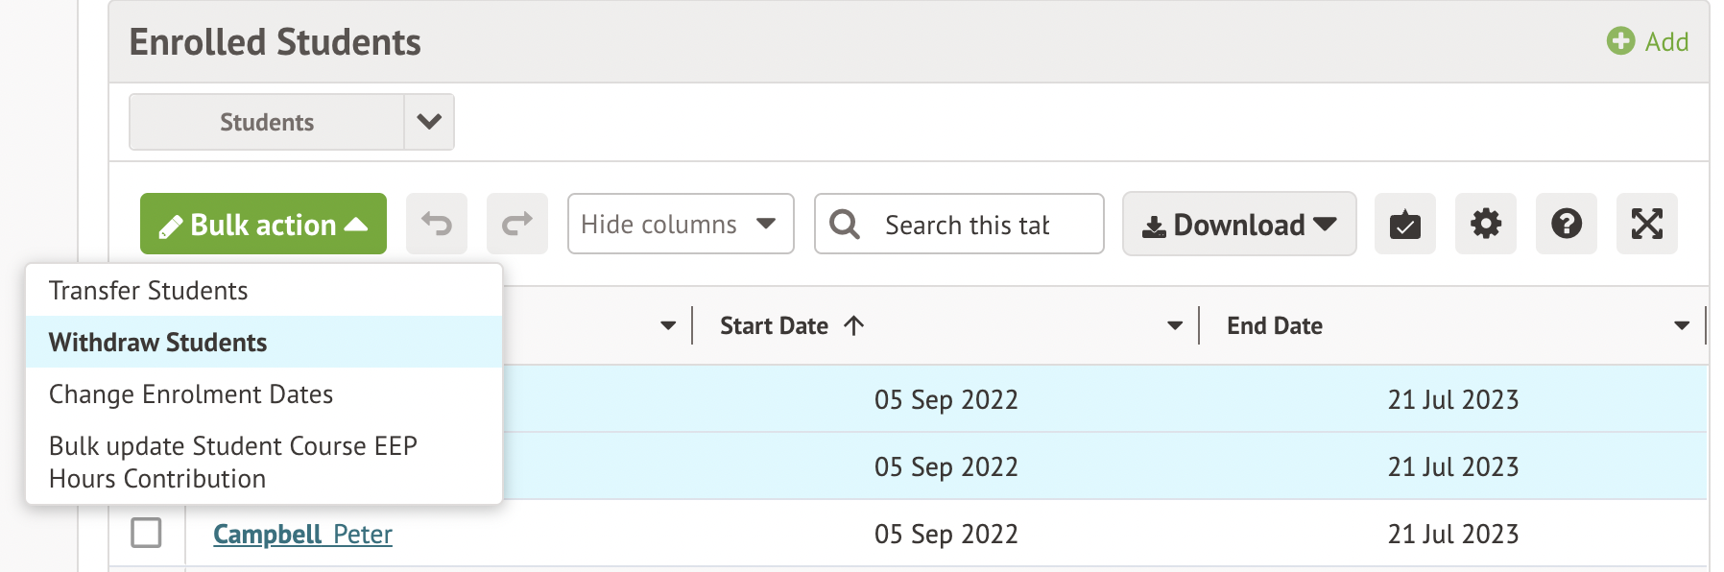Image resolution: width=1724 pixels, height=572 pixels.
Task: Expand the Students selector chevron
Action: (x=429, y=122)
